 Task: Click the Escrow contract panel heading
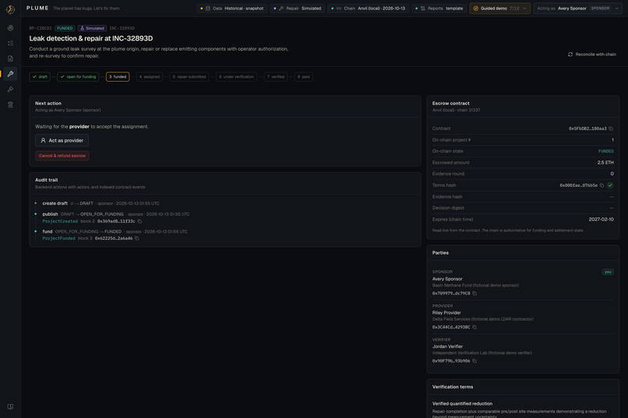[x=450, y=104]
